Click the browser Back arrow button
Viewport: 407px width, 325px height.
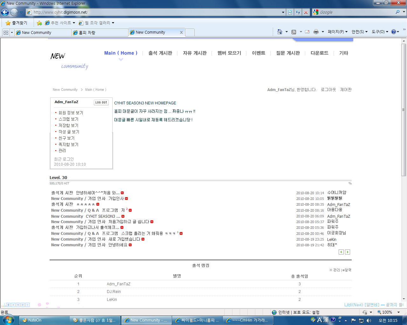(x=5, y=12)
